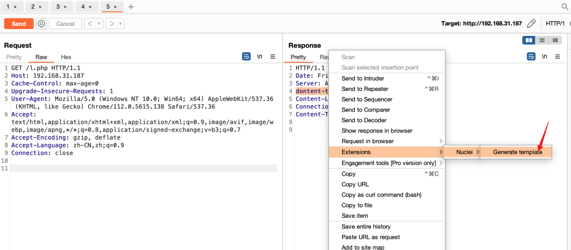The height and width of the screenshot is (250, 571).
Task: Edit target with the pencil icon
Action: pos(531,24)
